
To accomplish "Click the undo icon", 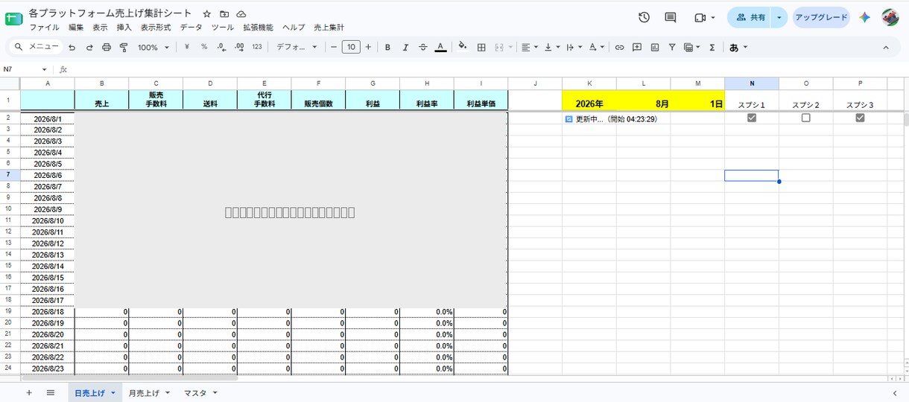I will point(72,47).
